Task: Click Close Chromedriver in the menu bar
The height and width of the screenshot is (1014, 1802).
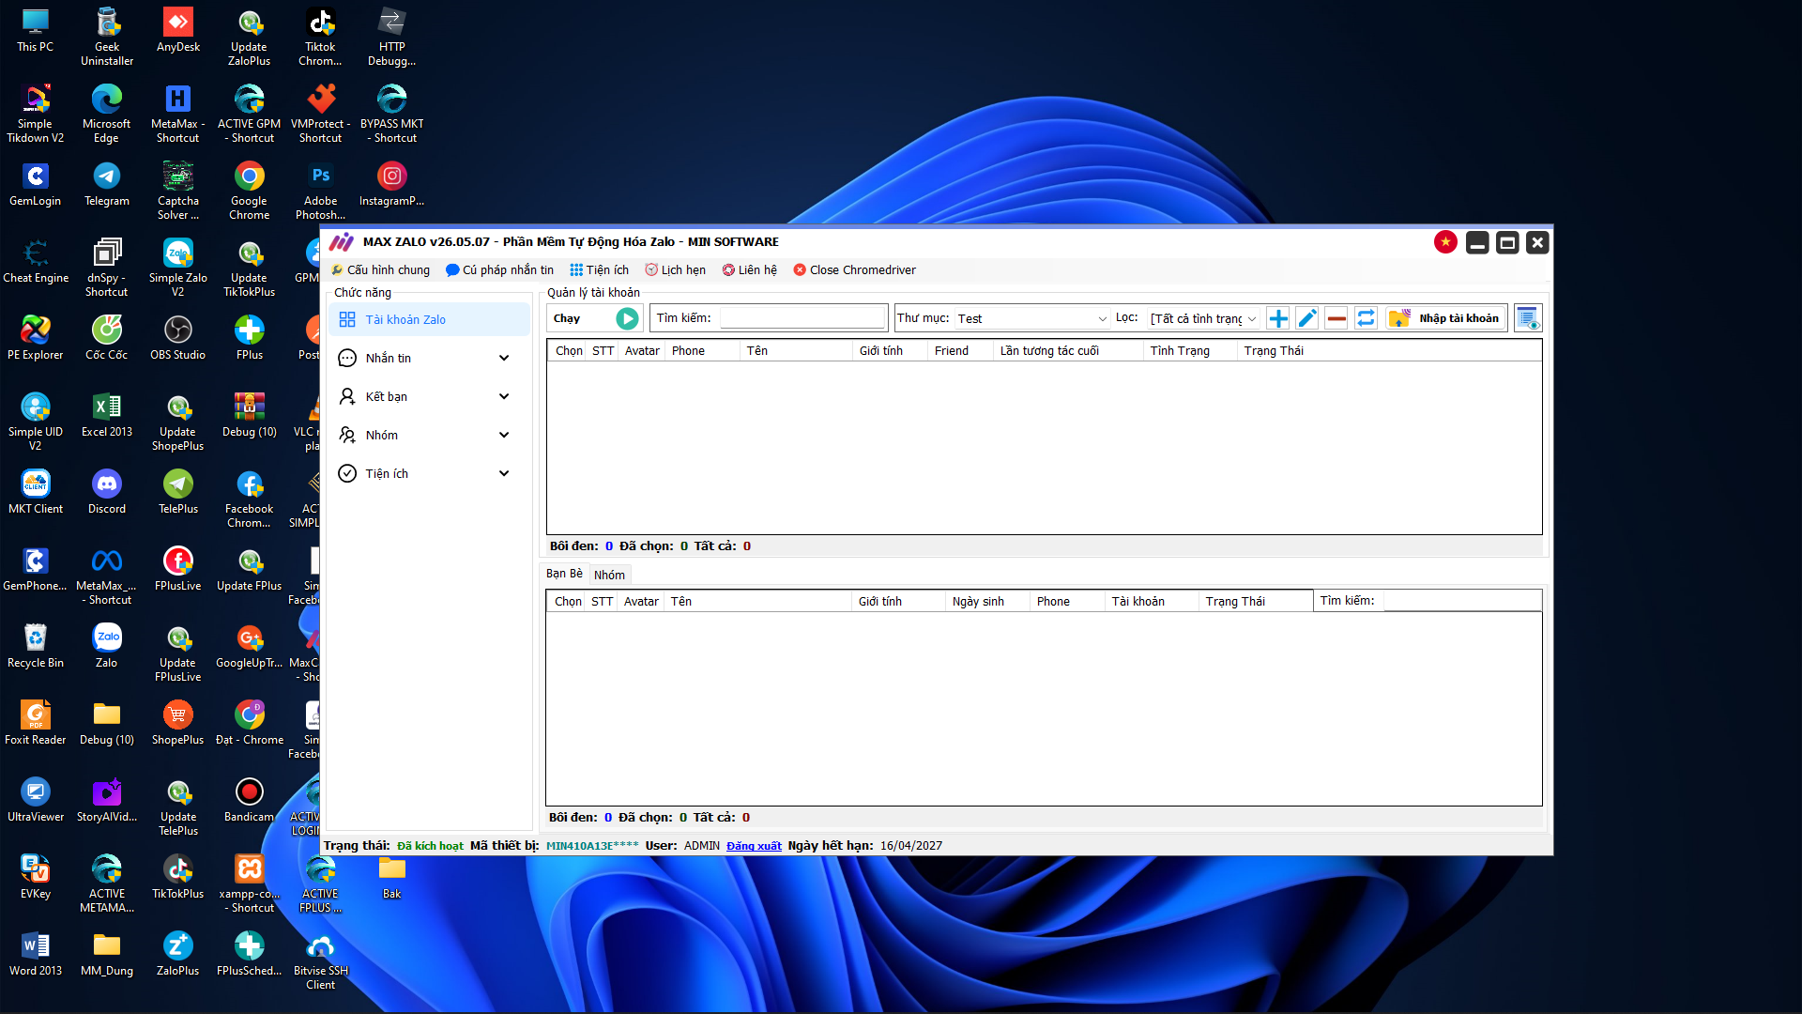Action: click(x=855, y=270)
